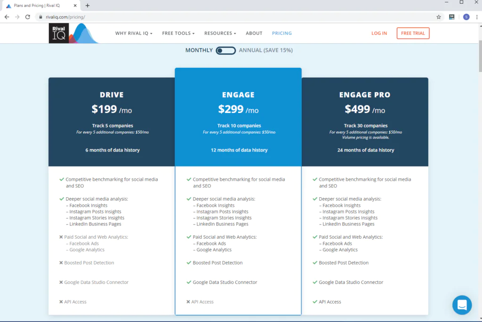This screenshot has width=482, height=322.
Task: Click the $499 /mo price
Action: coord(365,109)
